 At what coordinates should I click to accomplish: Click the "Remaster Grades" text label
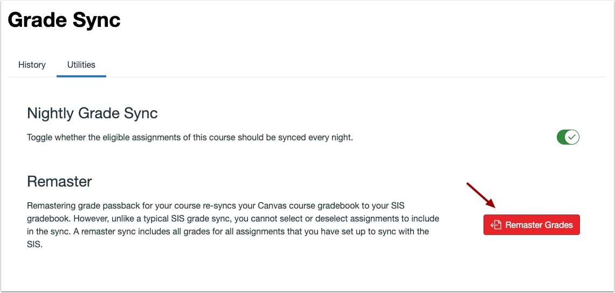coord(538,225)
